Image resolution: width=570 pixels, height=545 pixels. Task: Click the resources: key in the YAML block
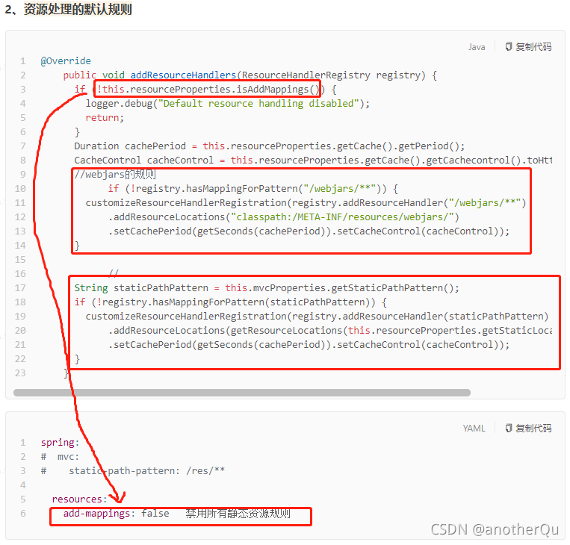pyautogui.click(x=80, y=499)
